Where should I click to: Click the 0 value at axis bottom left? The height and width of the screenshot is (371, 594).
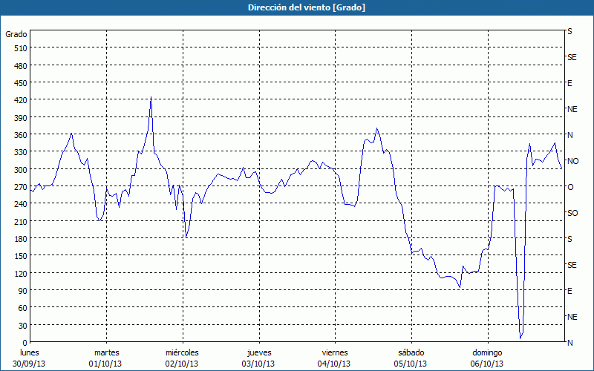(x=24, y=343)
